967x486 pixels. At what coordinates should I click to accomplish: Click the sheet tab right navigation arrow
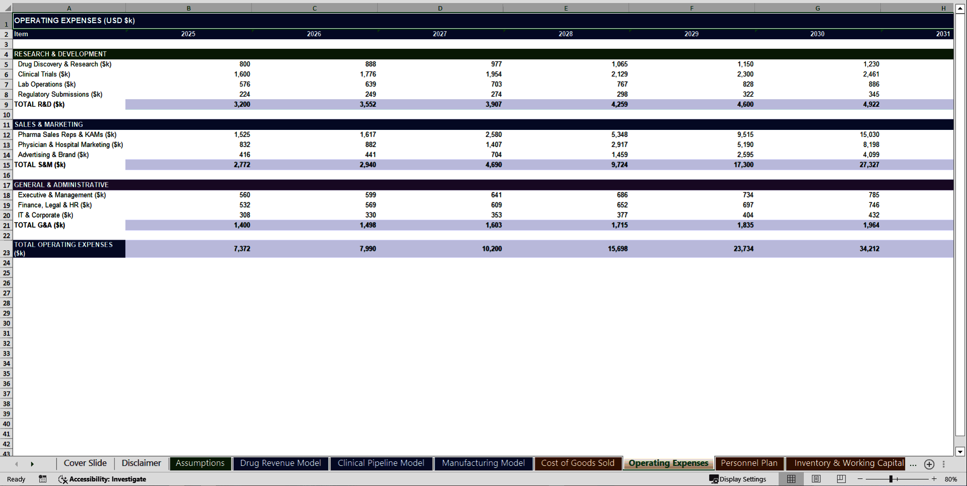[x=32, y=464]
